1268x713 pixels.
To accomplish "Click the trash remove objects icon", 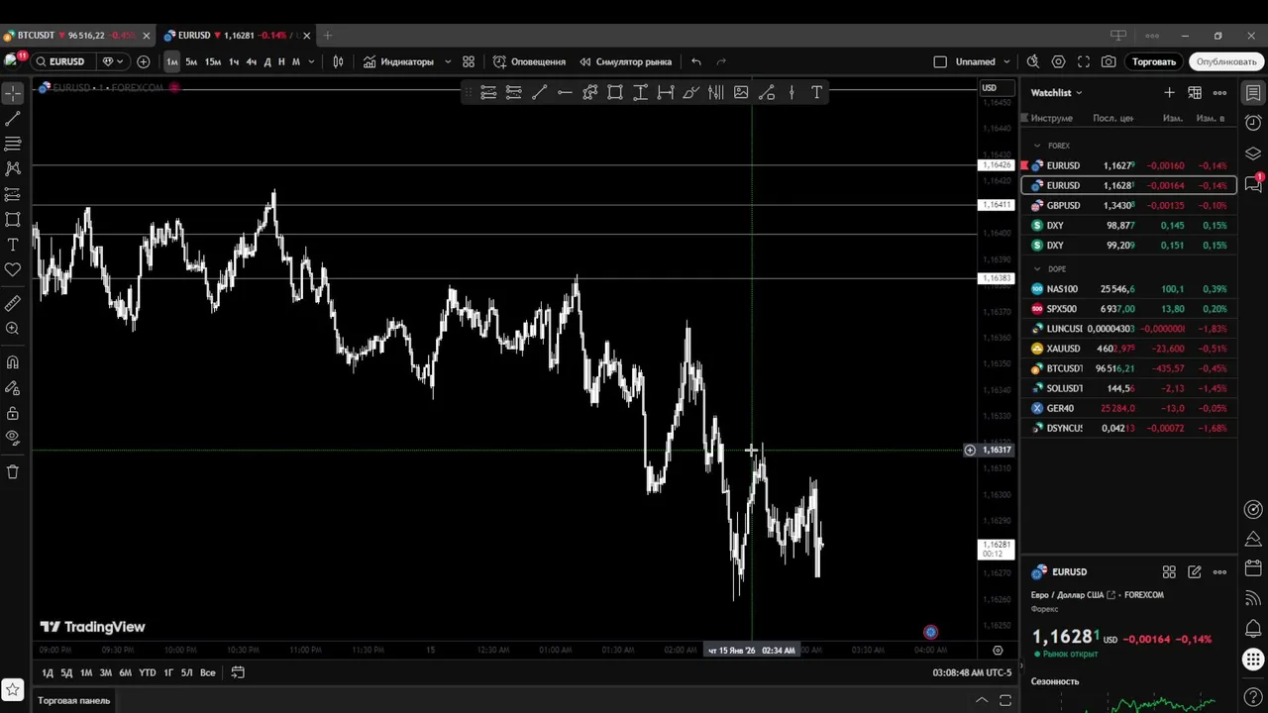I will 13,472.
